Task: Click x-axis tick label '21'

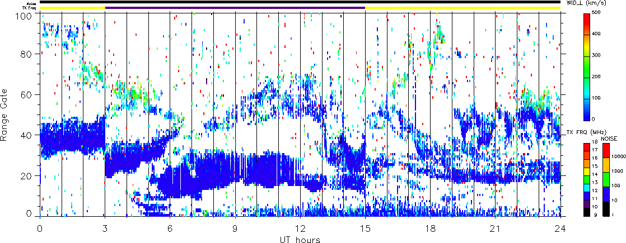Action: [x=496, y=229]
